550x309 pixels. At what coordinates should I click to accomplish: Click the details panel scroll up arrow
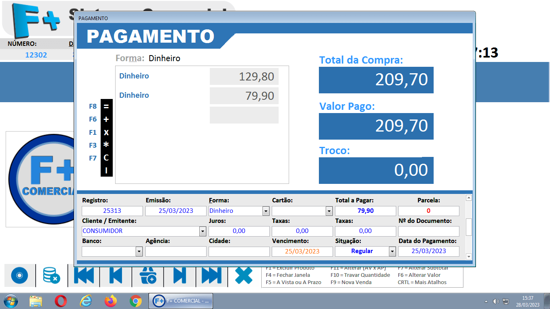click(469, 198)
